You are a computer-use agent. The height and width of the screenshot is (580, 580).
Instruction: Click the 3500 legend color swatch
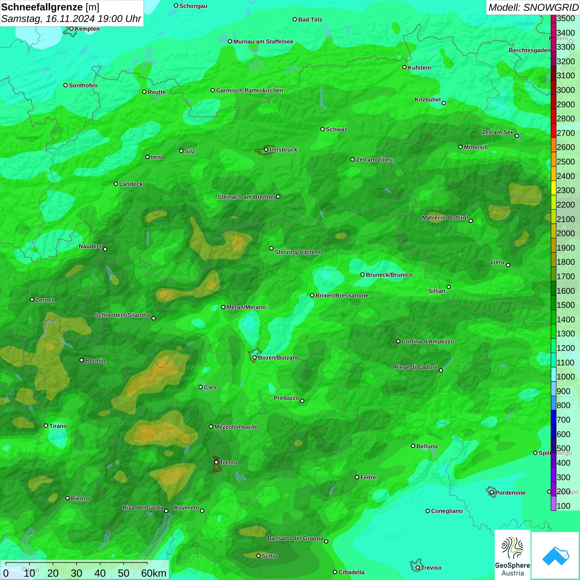553,18
